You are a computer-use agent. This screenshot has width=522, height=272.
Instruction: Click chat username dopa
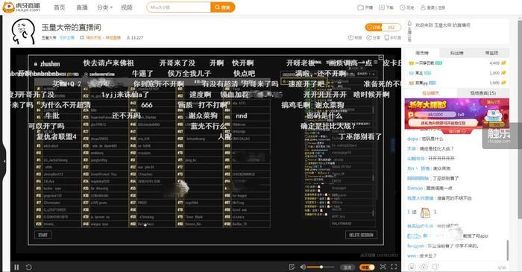click(x=412, y=139)
